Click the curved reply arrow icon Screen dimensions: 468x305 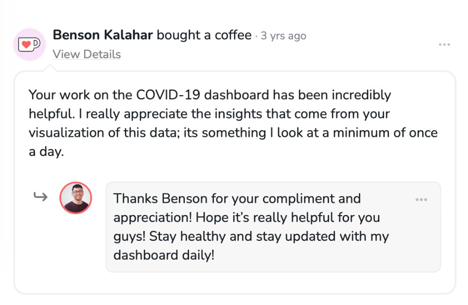41,197
